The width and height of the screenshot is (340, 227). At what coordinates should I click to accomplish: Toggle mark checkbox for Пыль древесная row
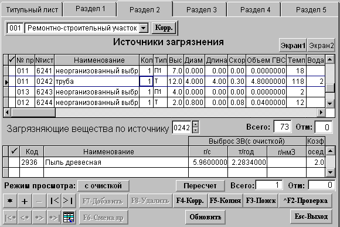pos(14,162)
